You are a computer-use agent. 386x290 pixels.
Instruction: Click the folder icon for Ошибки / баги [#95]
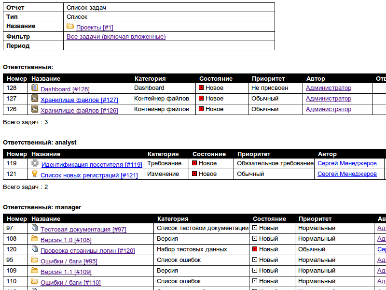tap(35, 260)
